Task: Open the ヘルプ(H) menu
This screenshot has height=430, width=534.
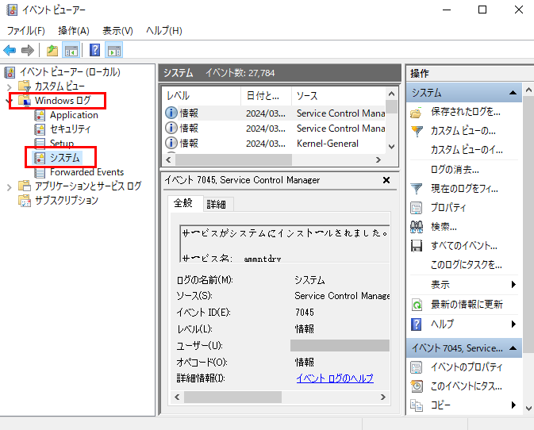Action: click(x=164, y=31)
